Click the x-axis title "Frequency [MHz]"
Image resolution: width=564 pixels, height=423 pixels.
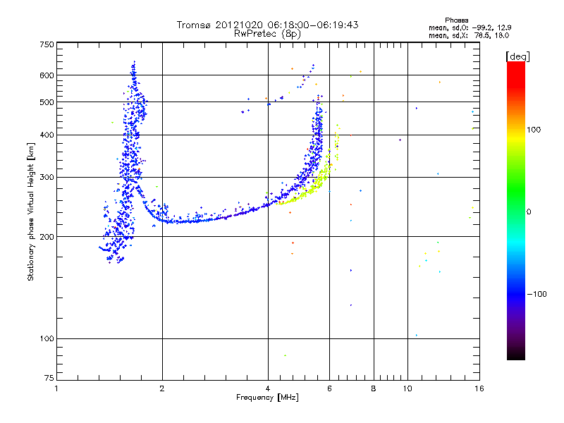(267, 398)
